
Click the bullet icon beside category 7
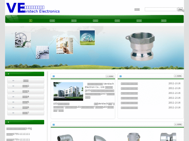[x=13, y=113]
